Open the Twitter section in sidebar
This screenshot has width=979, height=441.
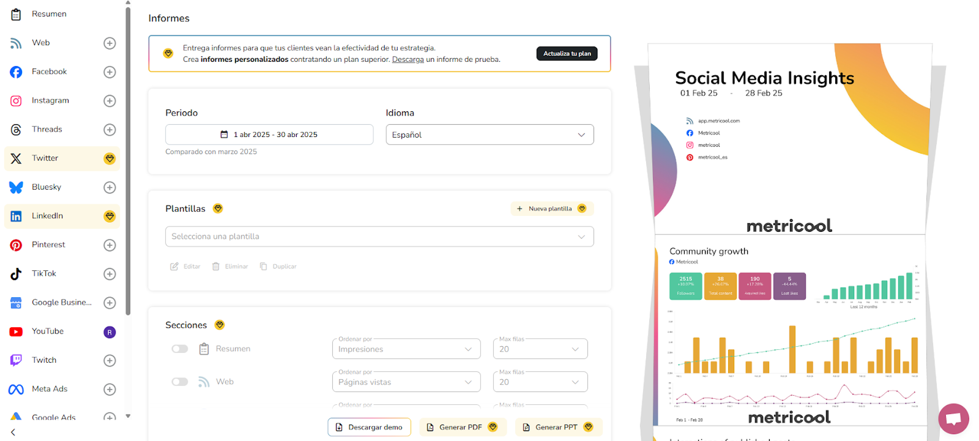[x=62, y=158]
